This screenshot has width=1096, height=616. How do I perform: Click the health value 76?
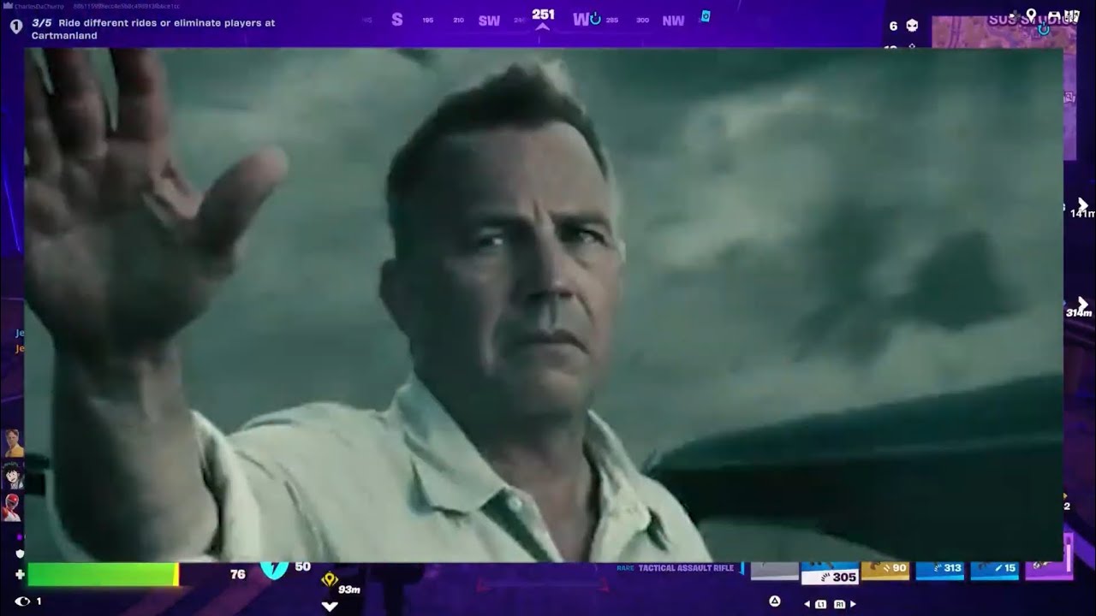(x=238, y=574)
